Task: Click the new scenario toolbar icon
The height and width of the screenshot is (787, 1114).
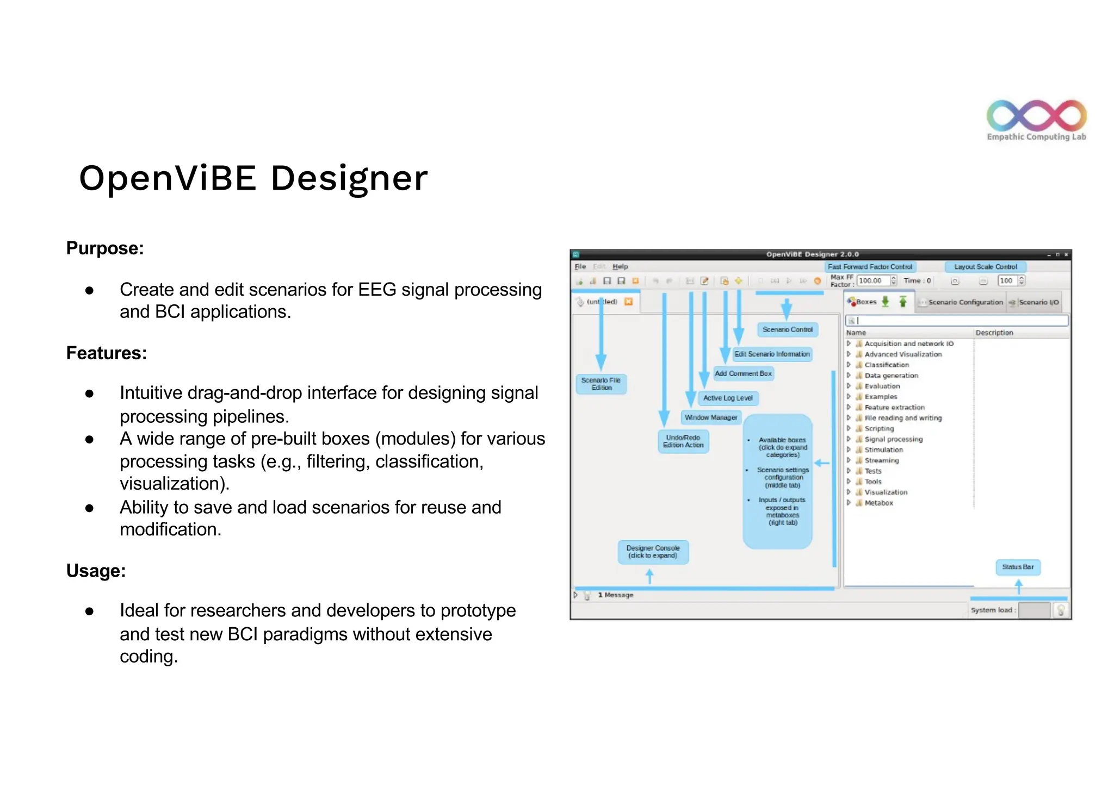Action: 580,281
